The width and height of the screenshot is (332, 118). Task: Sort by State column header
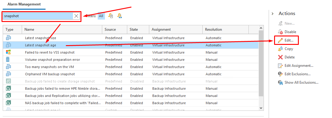coord(138,29)
